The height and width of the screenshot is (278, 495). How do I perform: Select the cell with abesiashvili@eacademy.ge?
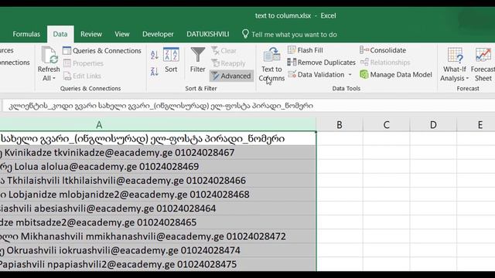coord(158,208)
